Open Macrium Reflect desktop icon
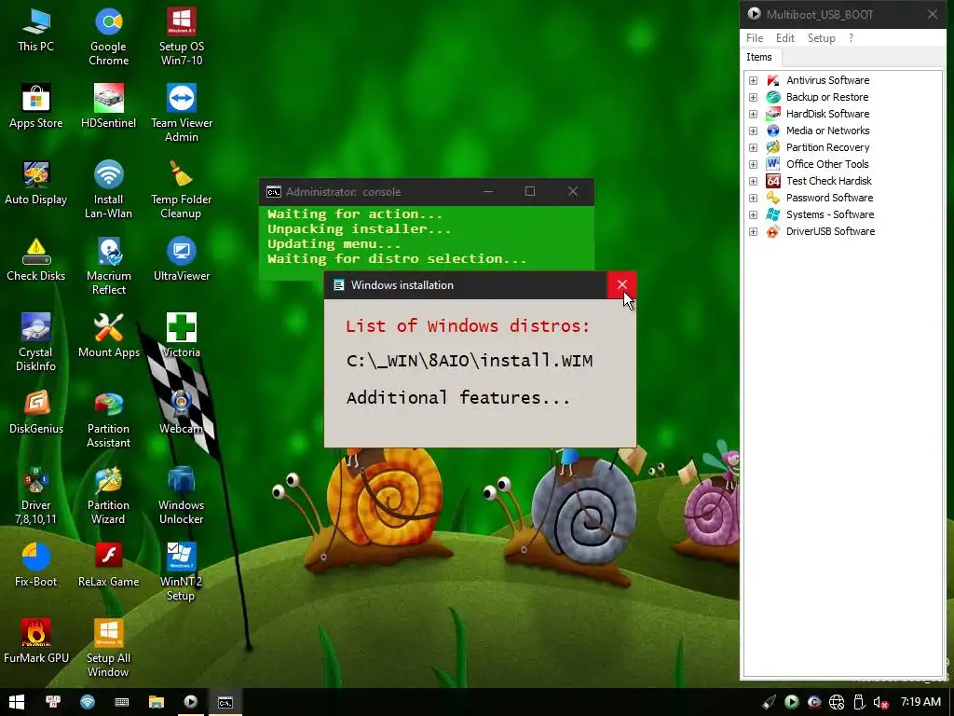The image size is (954, 716). (x=108, y=267)
